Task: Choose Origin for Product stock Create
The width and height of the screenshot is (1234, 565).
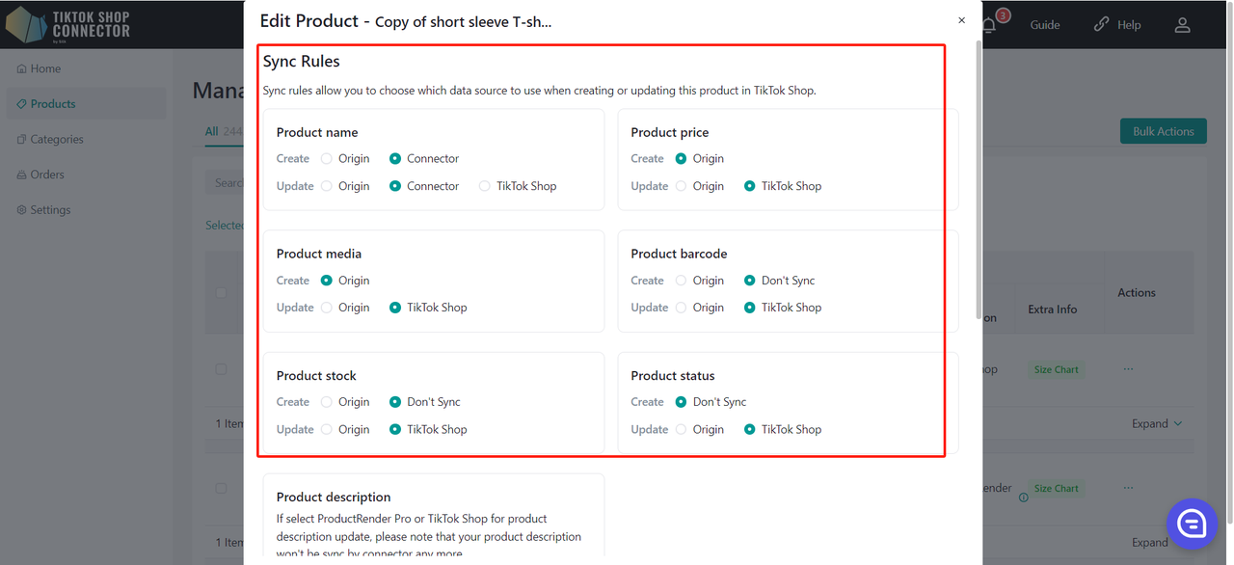Action: tap(327, 402)
